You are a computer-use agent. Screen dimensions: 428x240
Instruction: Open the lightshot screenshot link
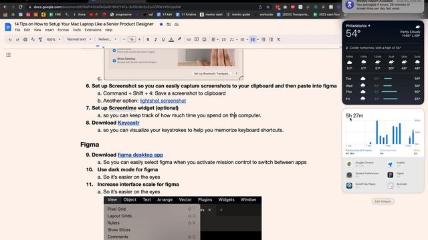click(x=163, y=101)
